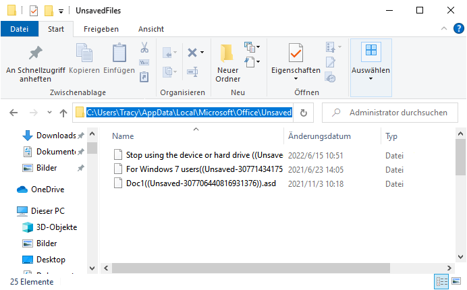The image size is (467, 290).
Task: Open the Freigeben ribbon tab
Action: 101,29
